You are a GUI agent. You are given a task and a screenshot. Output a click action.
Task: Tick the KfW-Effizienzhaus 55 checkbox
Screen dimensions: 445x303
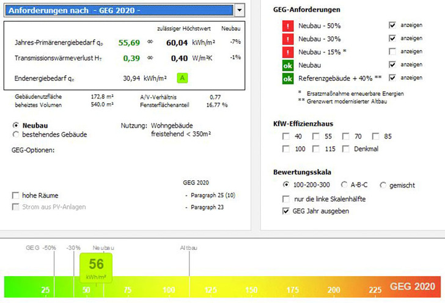(x=316, y=137)
